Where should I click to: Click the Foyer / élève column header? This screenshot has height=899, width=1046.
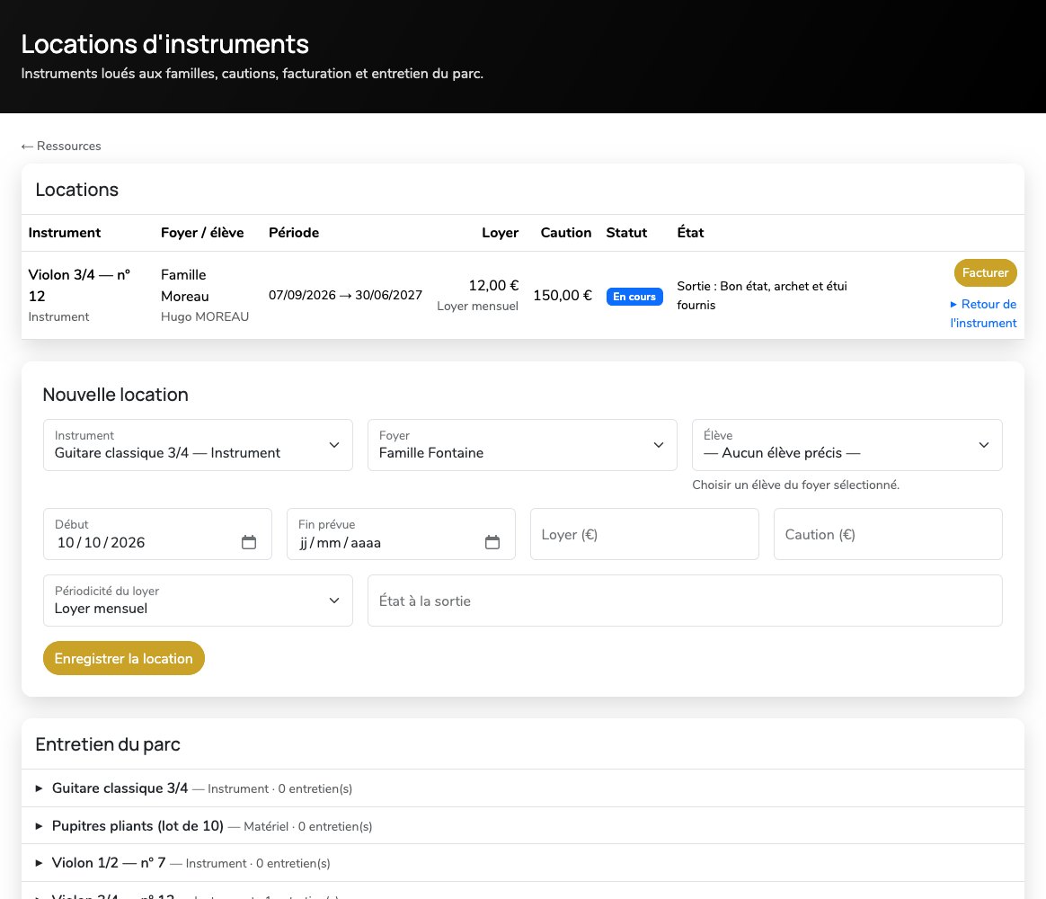pos(202,232)
